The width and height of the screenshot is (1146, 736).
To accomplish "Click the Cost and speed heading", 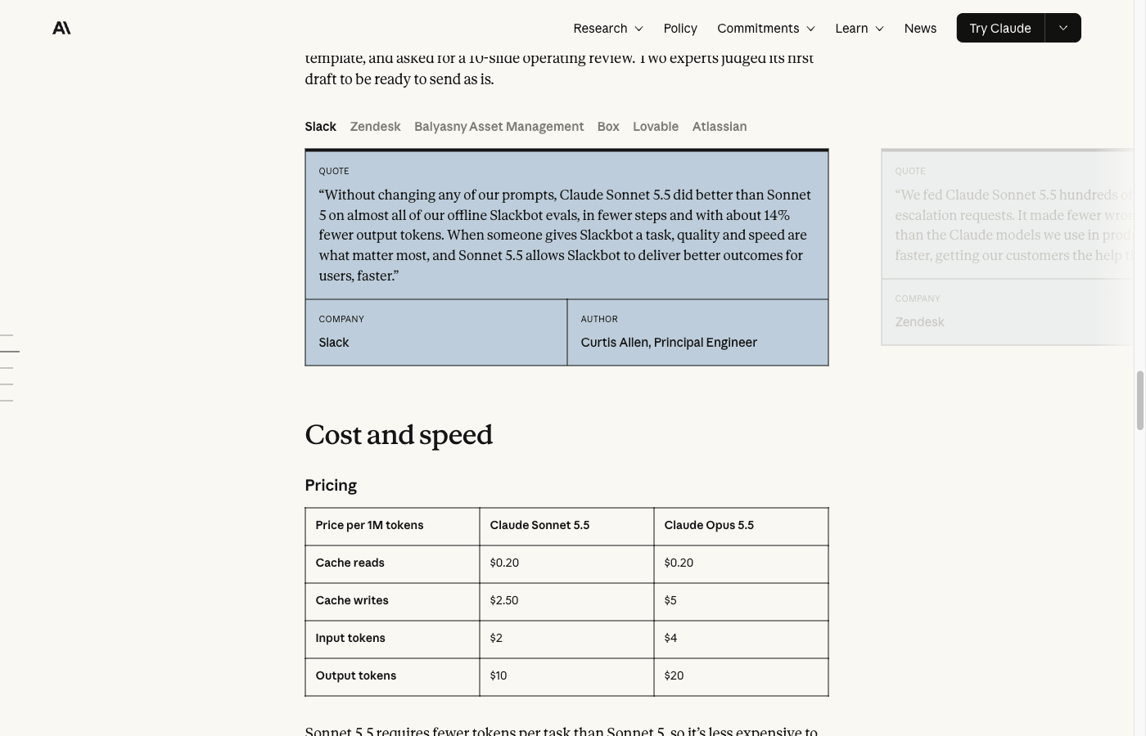I will [399, 434].
